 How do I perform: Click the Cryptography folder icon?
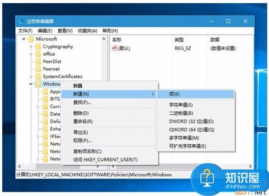tap(38, 47)
